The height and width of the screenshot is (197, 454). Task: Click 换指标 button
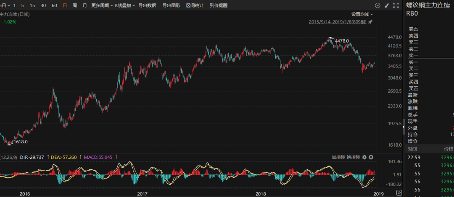coord(353,157)
